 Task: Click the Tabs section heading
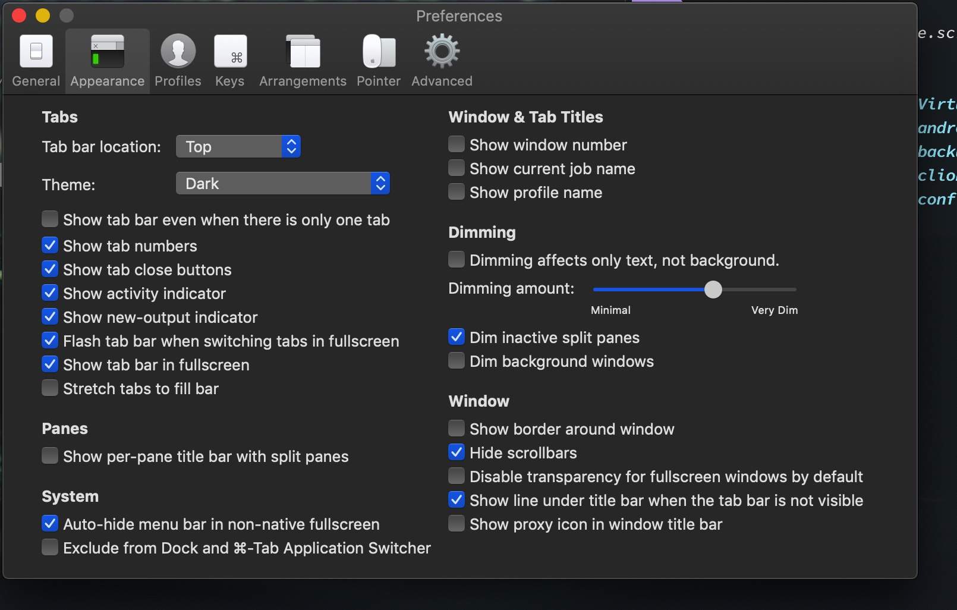coord(59,117)
